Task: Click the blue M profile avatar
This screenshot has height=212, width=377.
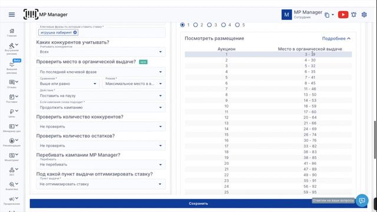Action: click(x=287, y=15)
